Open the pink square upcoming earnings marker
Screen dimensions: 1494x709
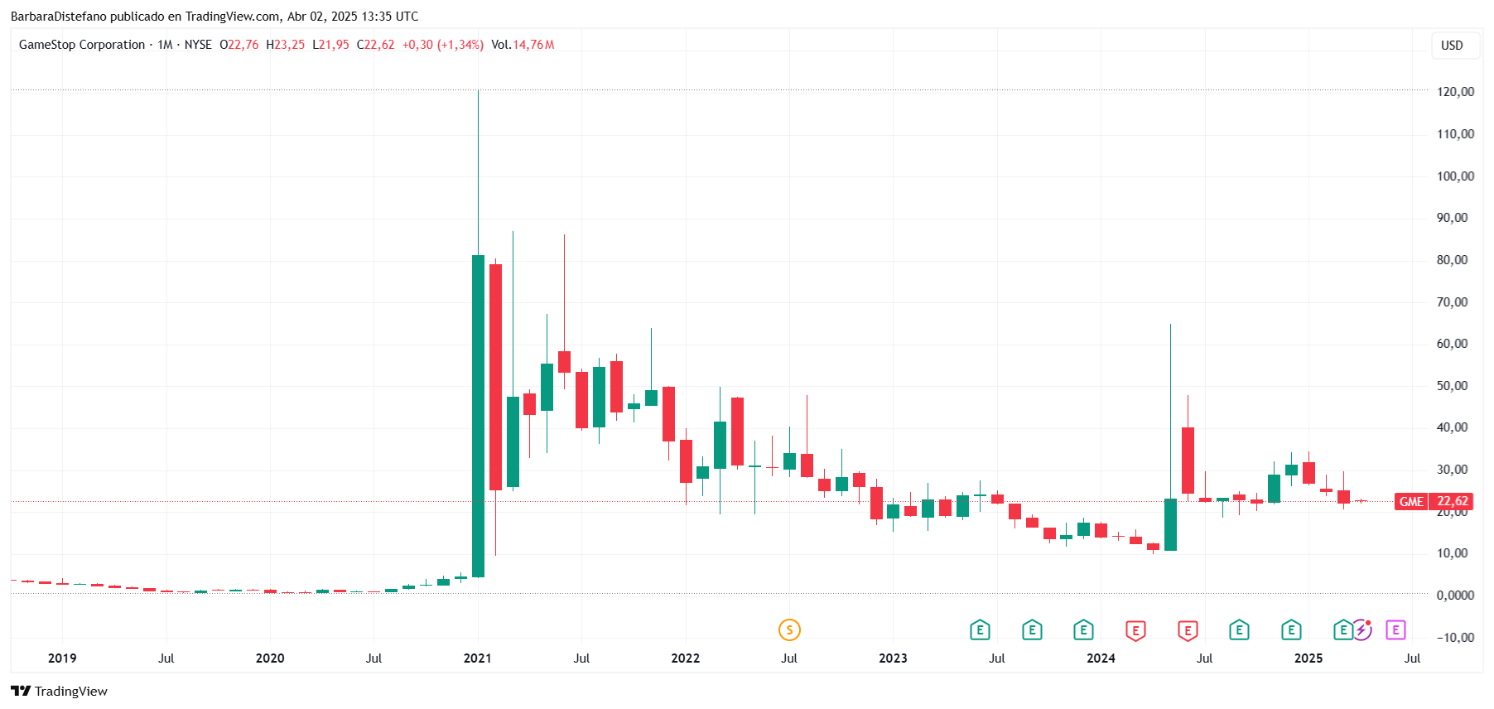coord(1395,630)
